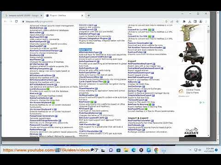Select the Plugins - KeePass tab
221x165 pixels.
point(64,16)
